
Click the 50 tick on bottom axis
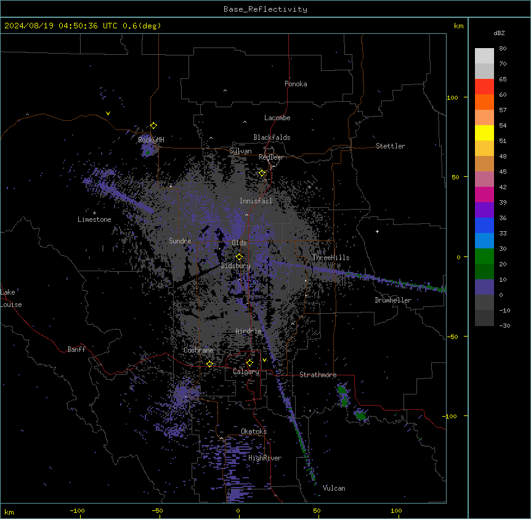click(317, 510)
